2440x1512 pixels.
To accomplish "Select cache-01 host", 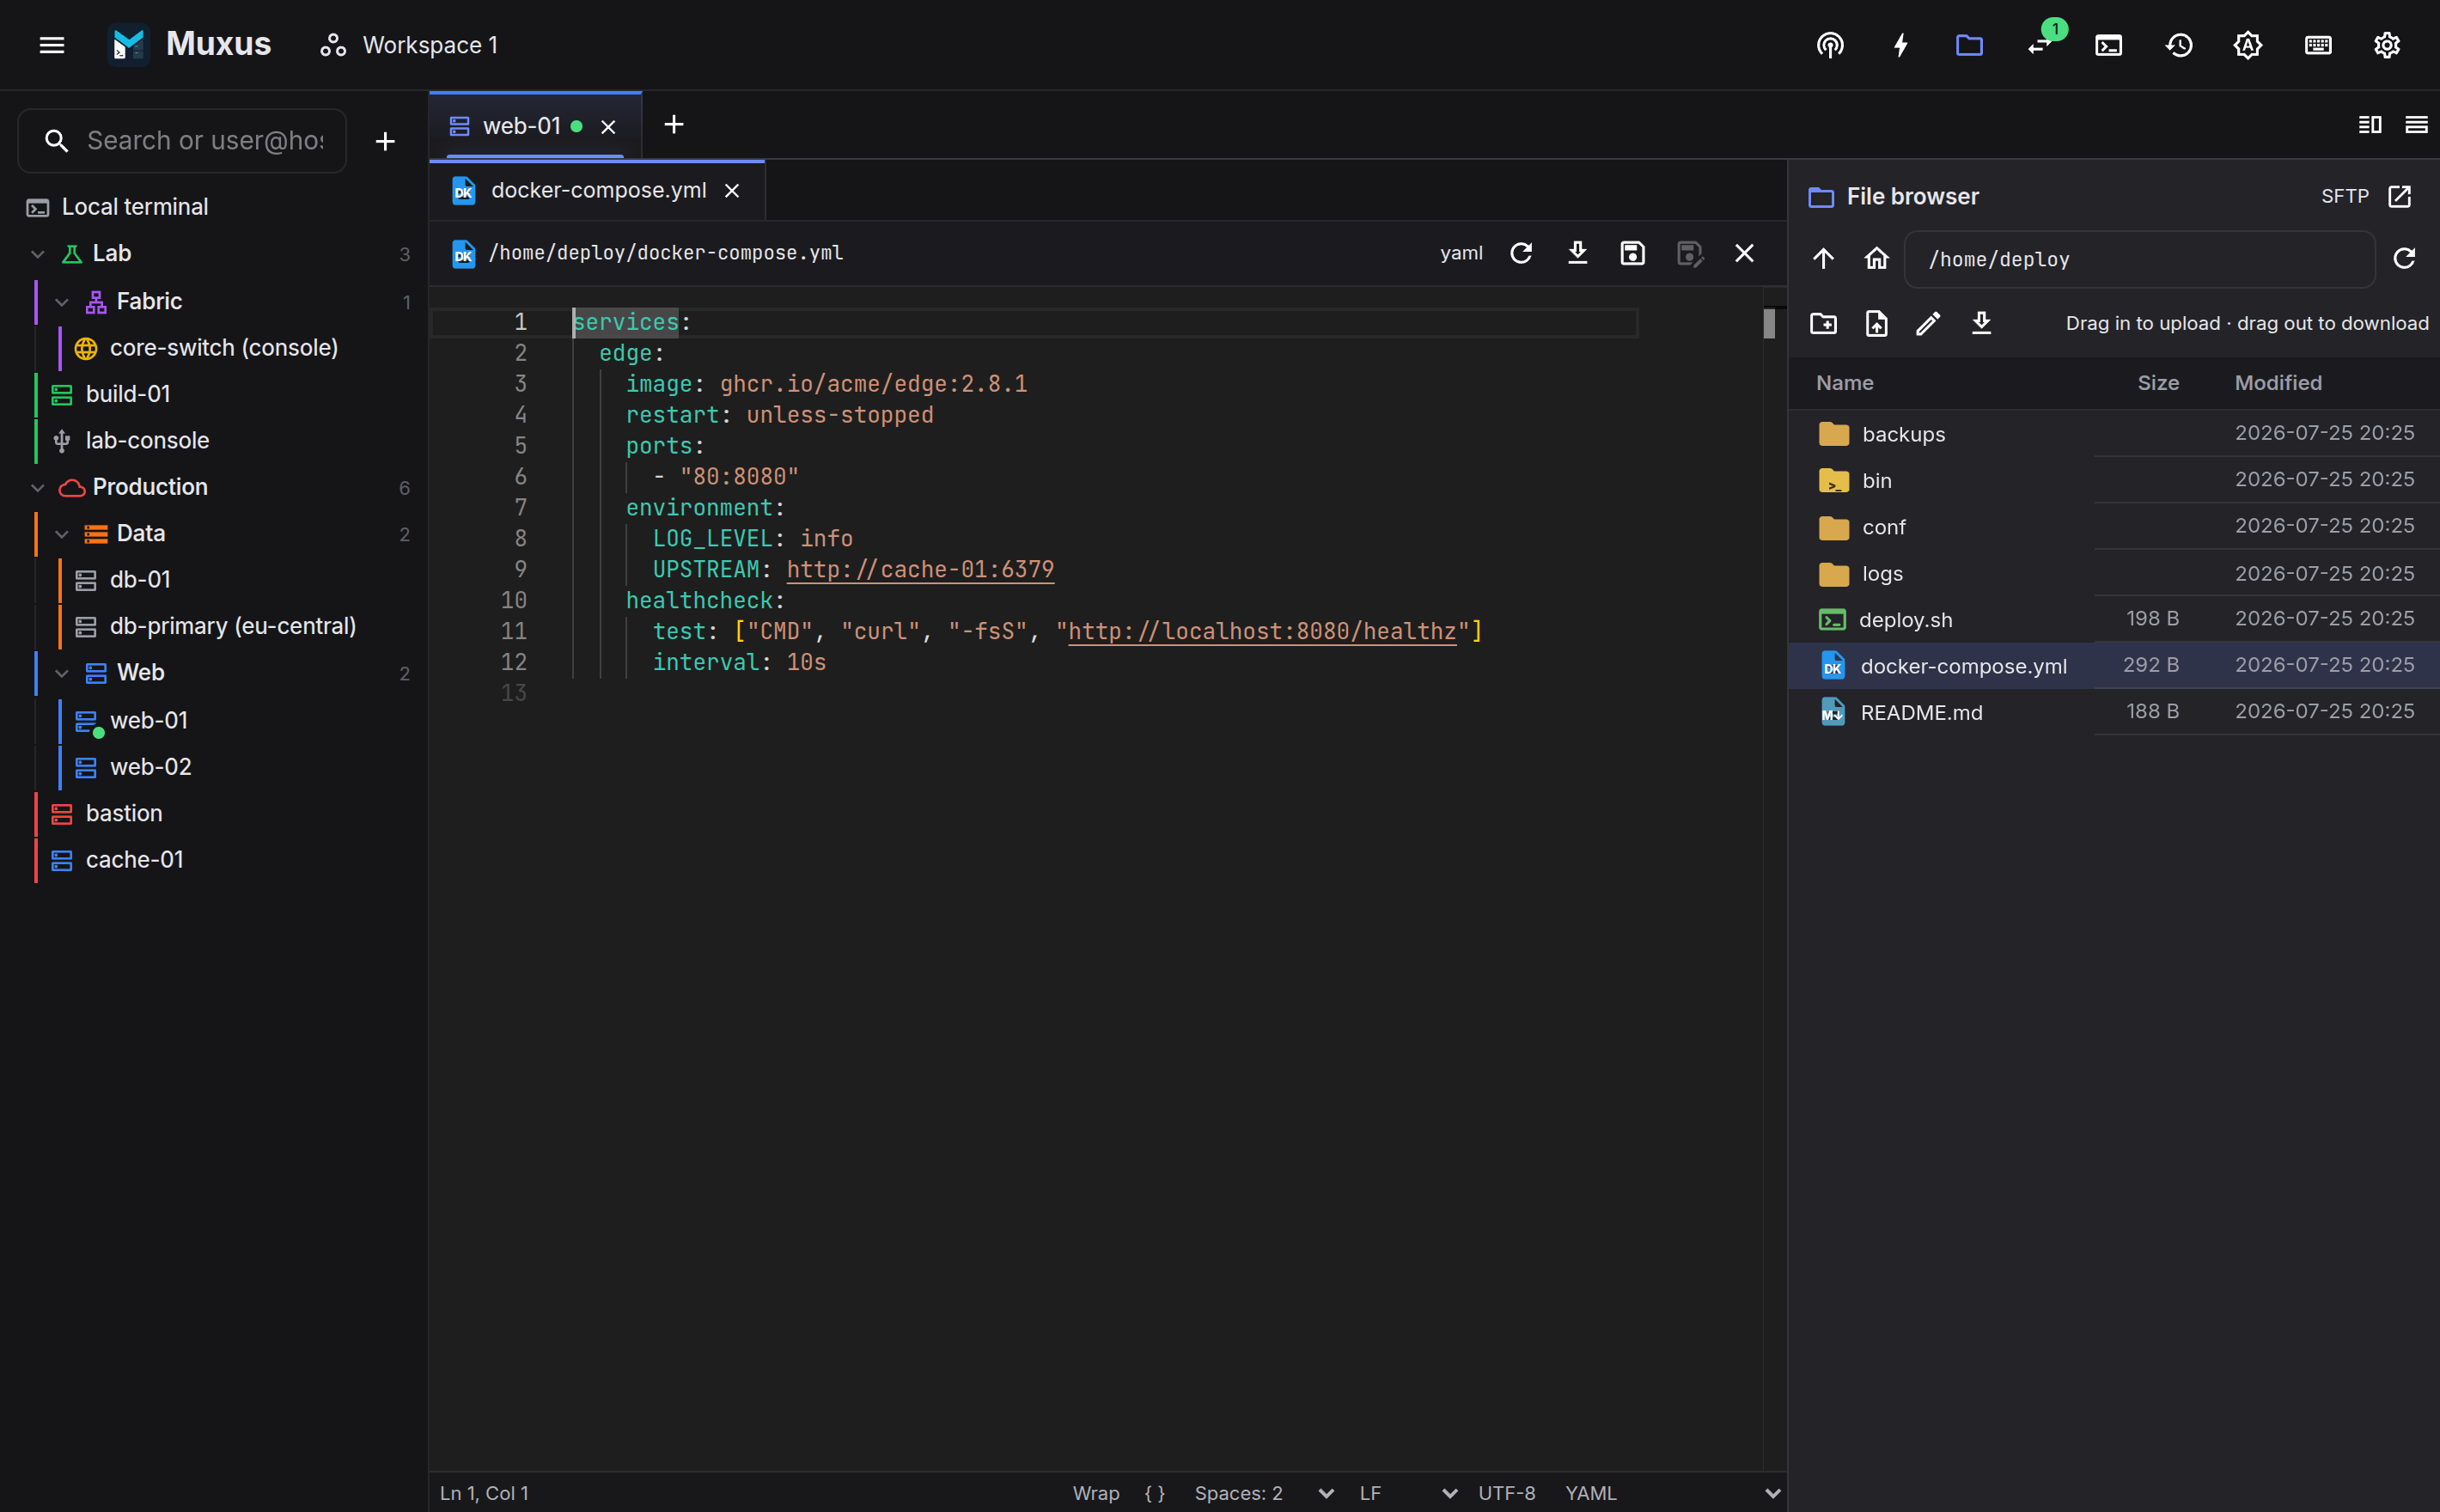I will point(134,860).
